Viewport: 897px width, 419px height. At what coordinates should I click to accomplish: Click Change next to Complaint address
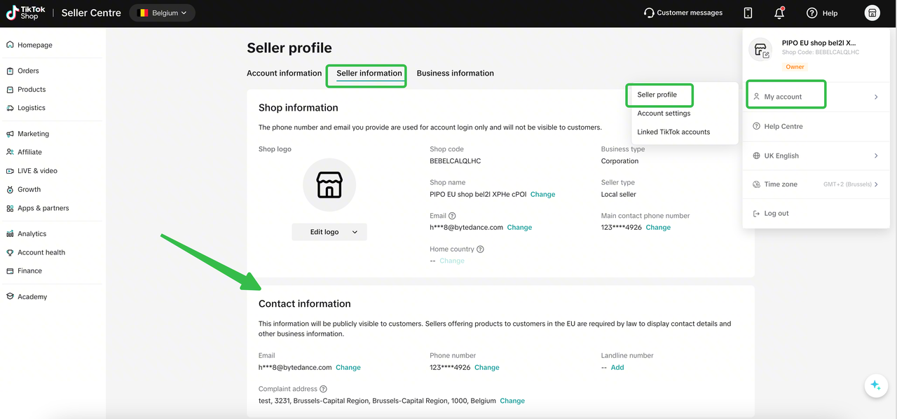(512, 401)
